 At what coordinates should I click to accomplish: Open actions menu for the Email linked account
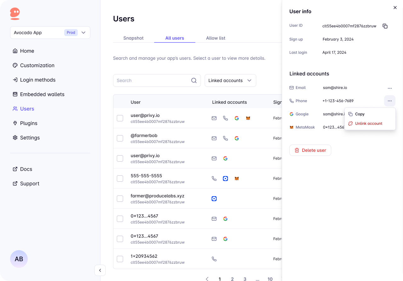390,88
